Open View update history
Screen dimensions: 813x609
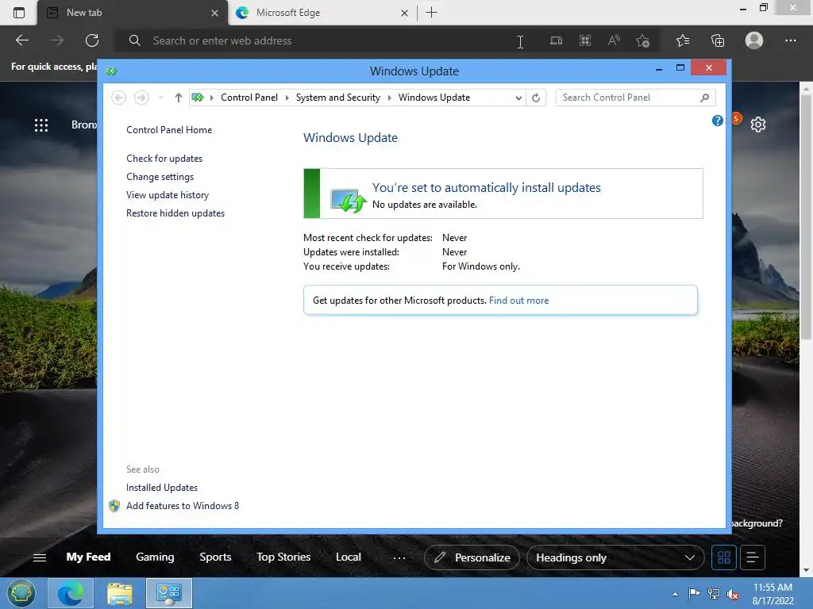click(x=168, y=195)
